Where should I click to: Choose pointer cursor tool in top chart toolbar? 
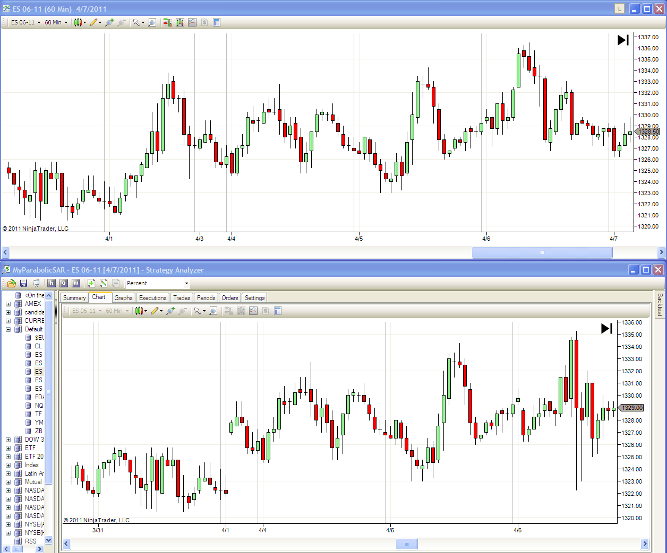pyautogui.click(x=138, y=22)
